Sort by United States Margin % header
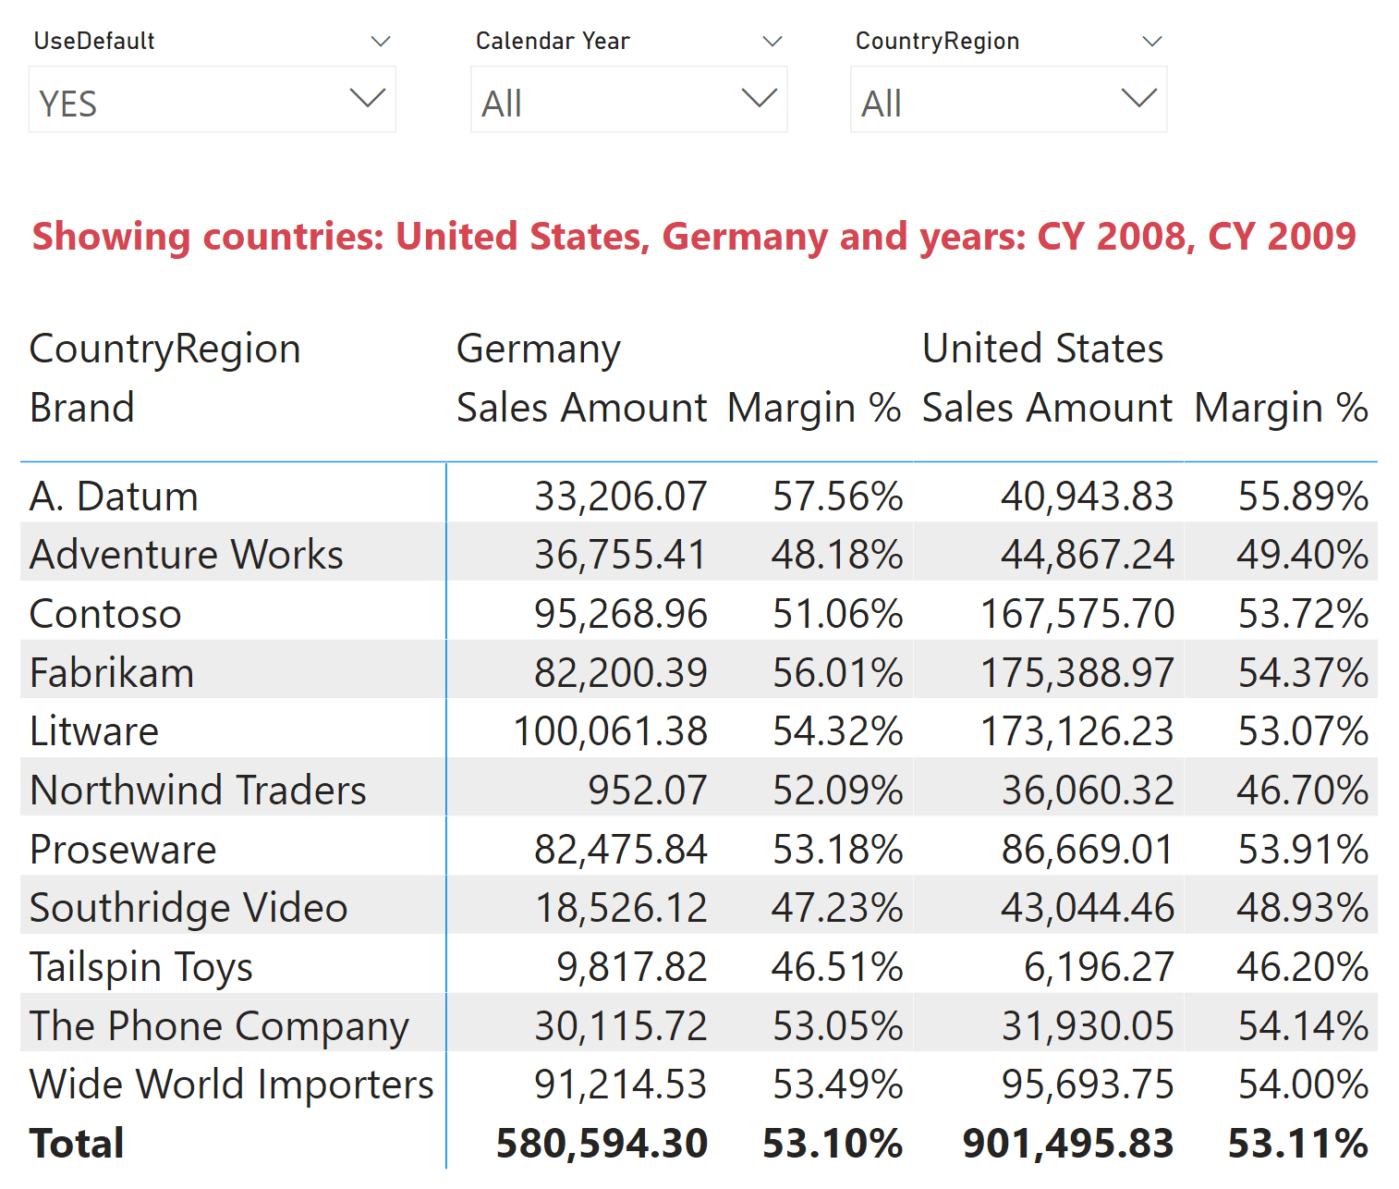The image size is (1399, 1189). coord(1281,408)
